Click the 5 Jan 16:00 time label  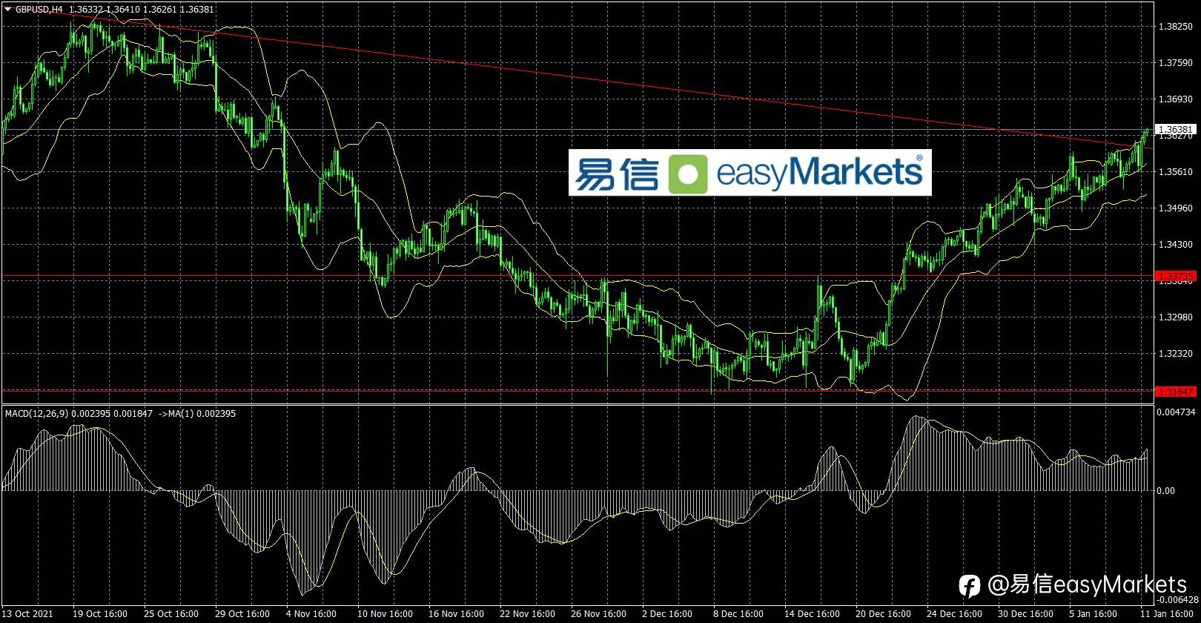(1094, 613)
